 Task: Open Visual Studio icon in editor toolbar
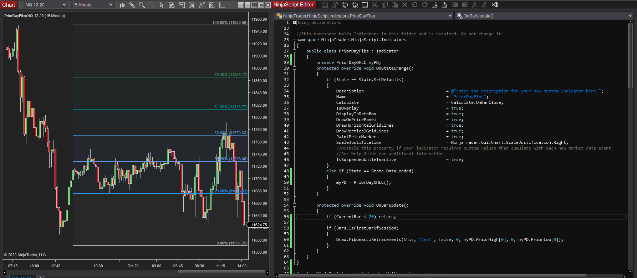pos(494,5)
